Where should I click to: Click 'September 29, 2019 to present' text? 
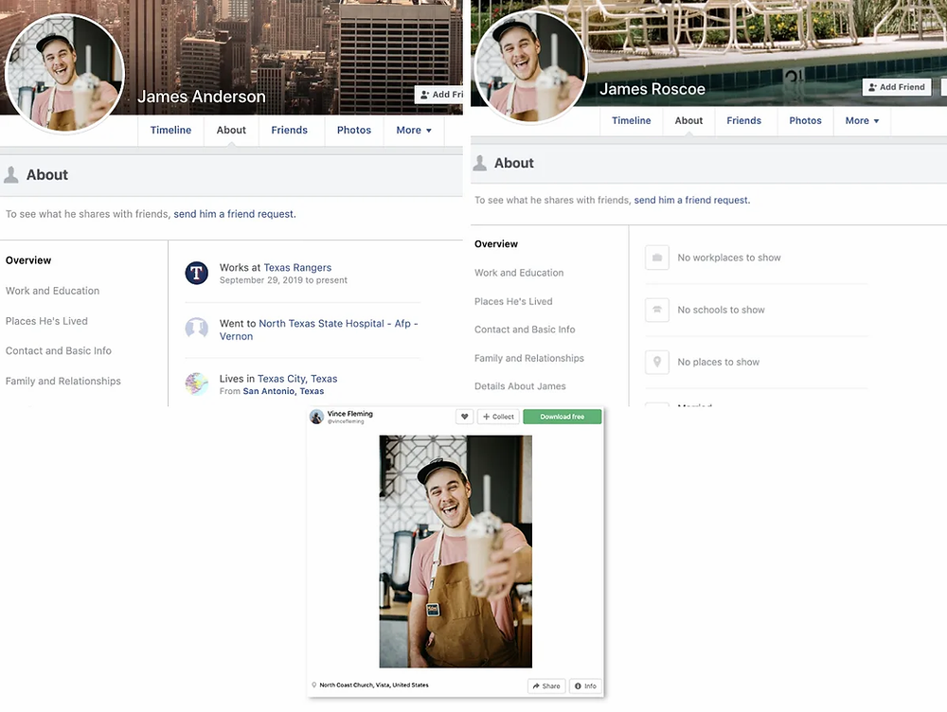point(283,280)
